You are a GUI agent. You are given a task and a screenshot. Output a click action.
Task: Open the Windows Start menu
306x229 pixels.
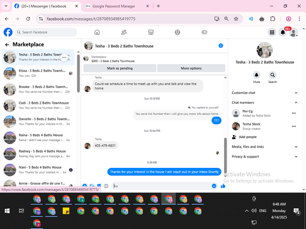[7, 211]
